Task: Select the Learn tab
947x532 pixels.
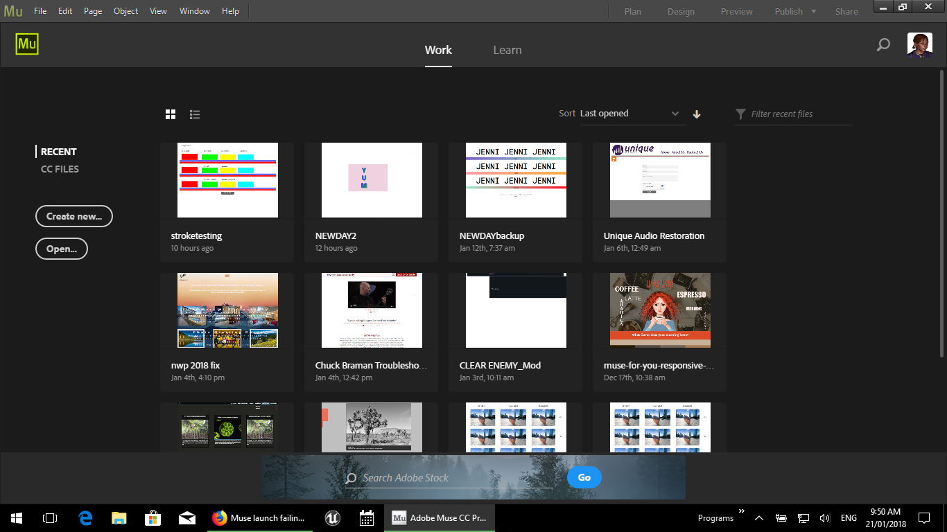Action: (507, 50)
